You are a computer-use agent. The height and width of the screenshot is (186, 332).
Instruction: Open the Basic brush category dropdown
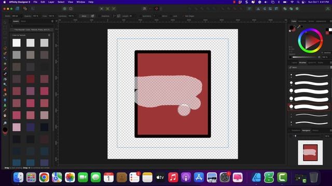point(309,68)
